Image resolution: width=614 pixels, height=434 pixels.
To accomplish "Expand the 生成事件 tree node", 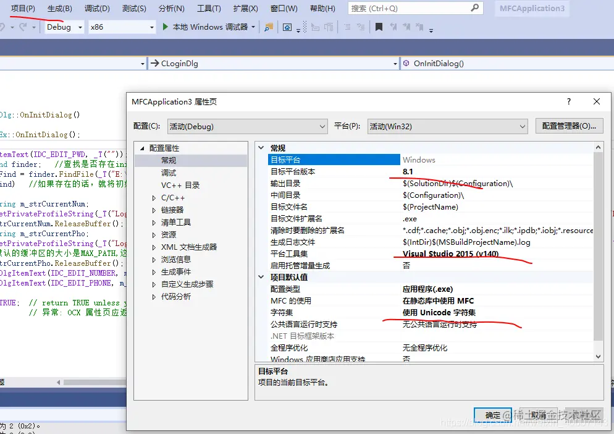I will pyautogui.click(x=154, y=272).
